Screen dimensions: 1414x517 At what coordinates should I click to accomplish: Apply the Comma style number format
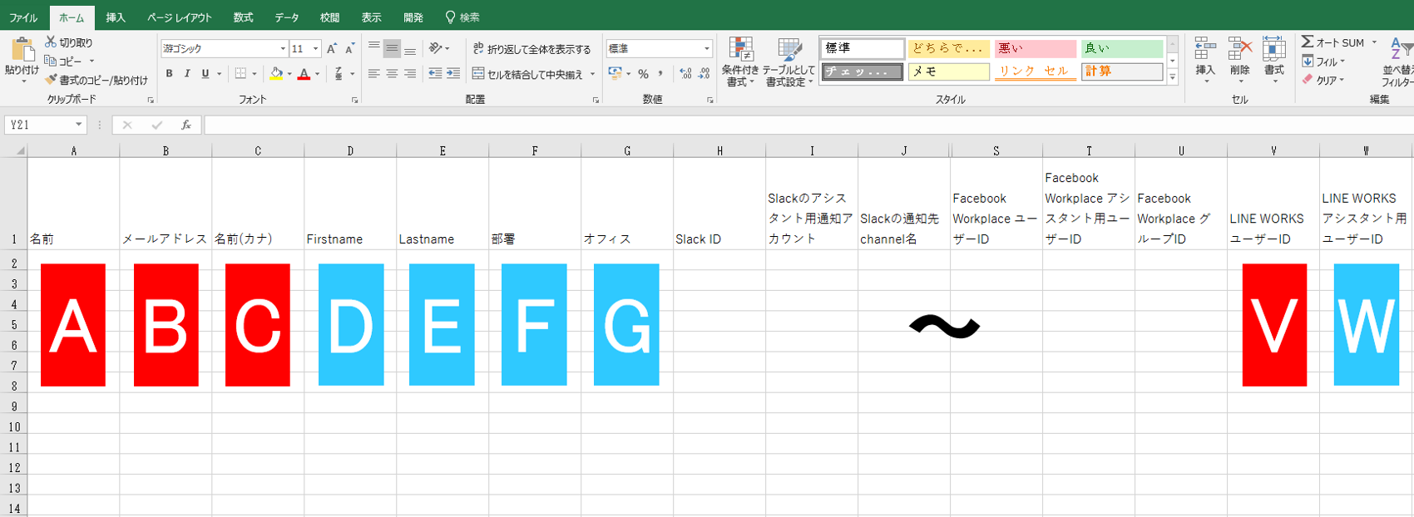[660, 74]
